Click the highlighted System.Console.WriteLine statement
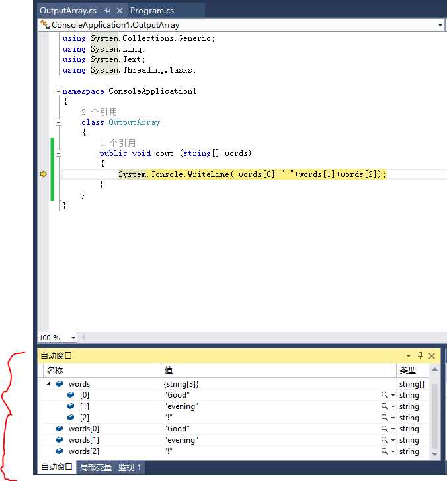 click(x=252, y=174)
